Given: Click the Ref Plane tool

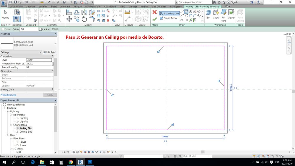Looking at the screenshot, I should click(x=224, y=16).
